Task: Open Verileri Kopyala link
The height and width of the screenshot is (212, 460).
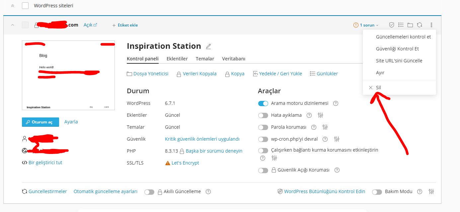Action: point(196,74)
